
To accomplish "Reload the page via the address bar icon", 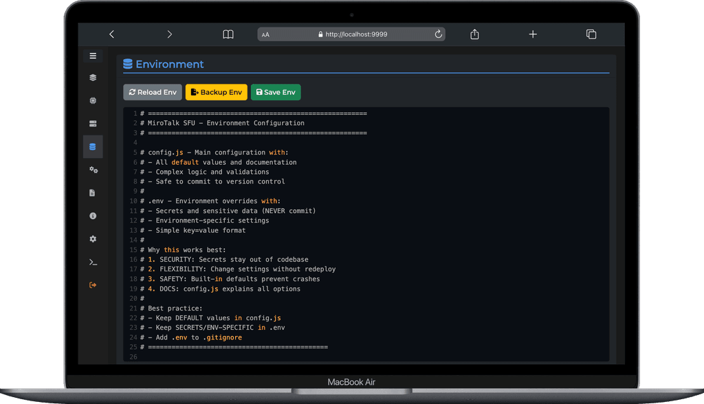I will pos(438,34).
